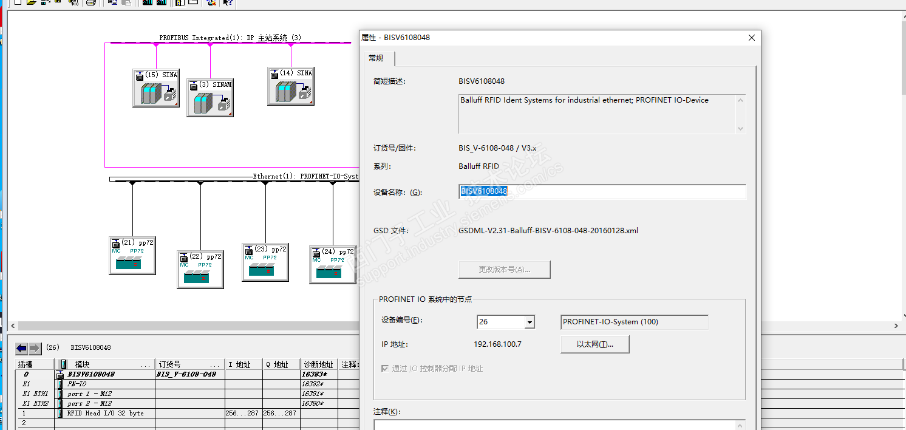Click the IP address 192.168.100.7 text
Viewport: 906px width, 430px height.
497,344
